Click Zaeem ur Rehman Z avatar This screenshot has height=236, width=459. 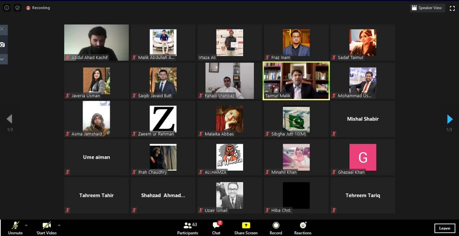click(163, 119)
